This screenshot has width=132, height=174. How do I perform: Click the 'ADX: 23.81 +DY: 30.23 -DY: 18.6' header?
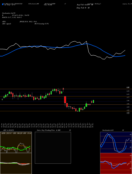[16, 133]
